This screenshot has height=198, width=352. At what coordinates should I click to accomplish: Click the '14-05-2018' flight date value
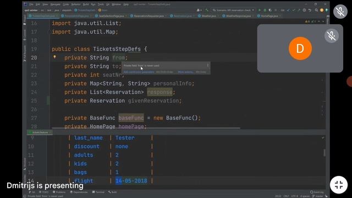131,181
